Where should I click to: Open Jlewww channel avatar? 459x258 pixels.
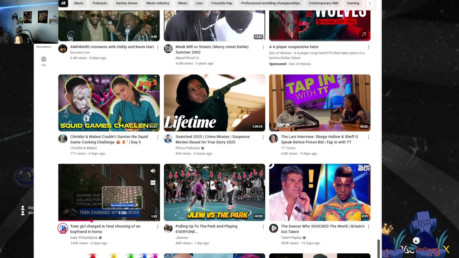168,228
